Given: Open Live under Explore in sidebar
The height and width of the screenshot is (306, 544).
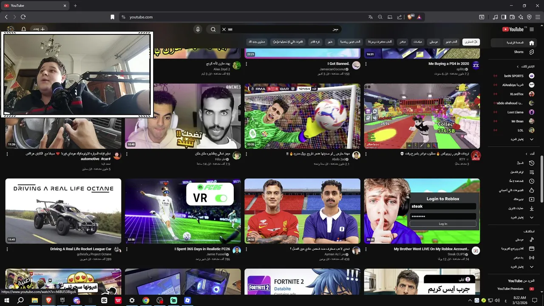Looking at the screenshot, I should 513,258.
